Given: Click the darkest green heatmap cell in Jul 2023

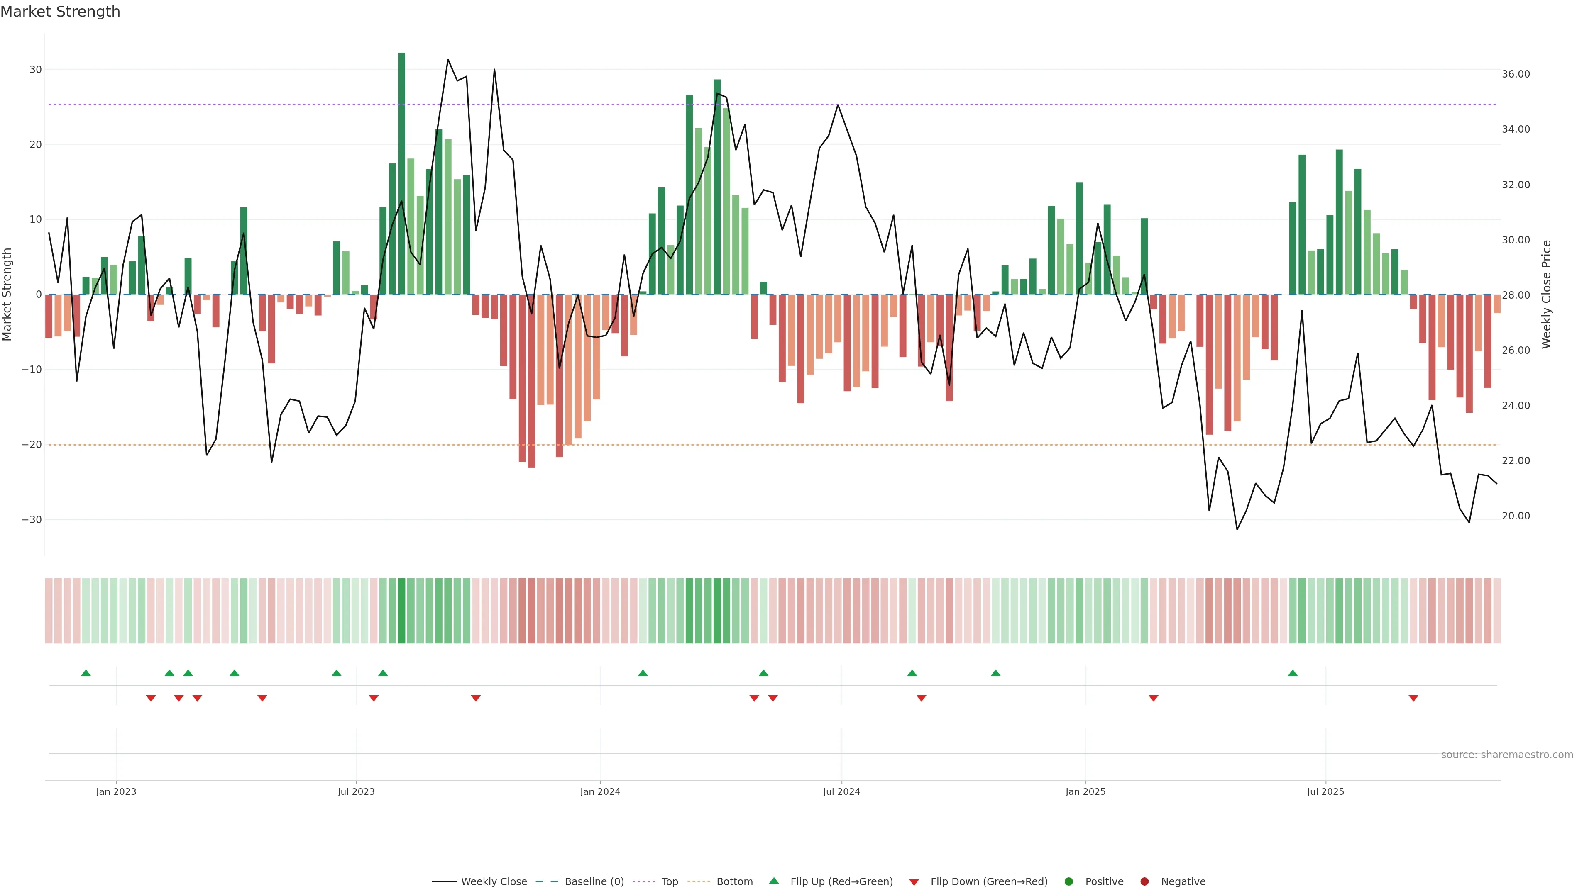Looking at the screenshot, I should [401, 610].
